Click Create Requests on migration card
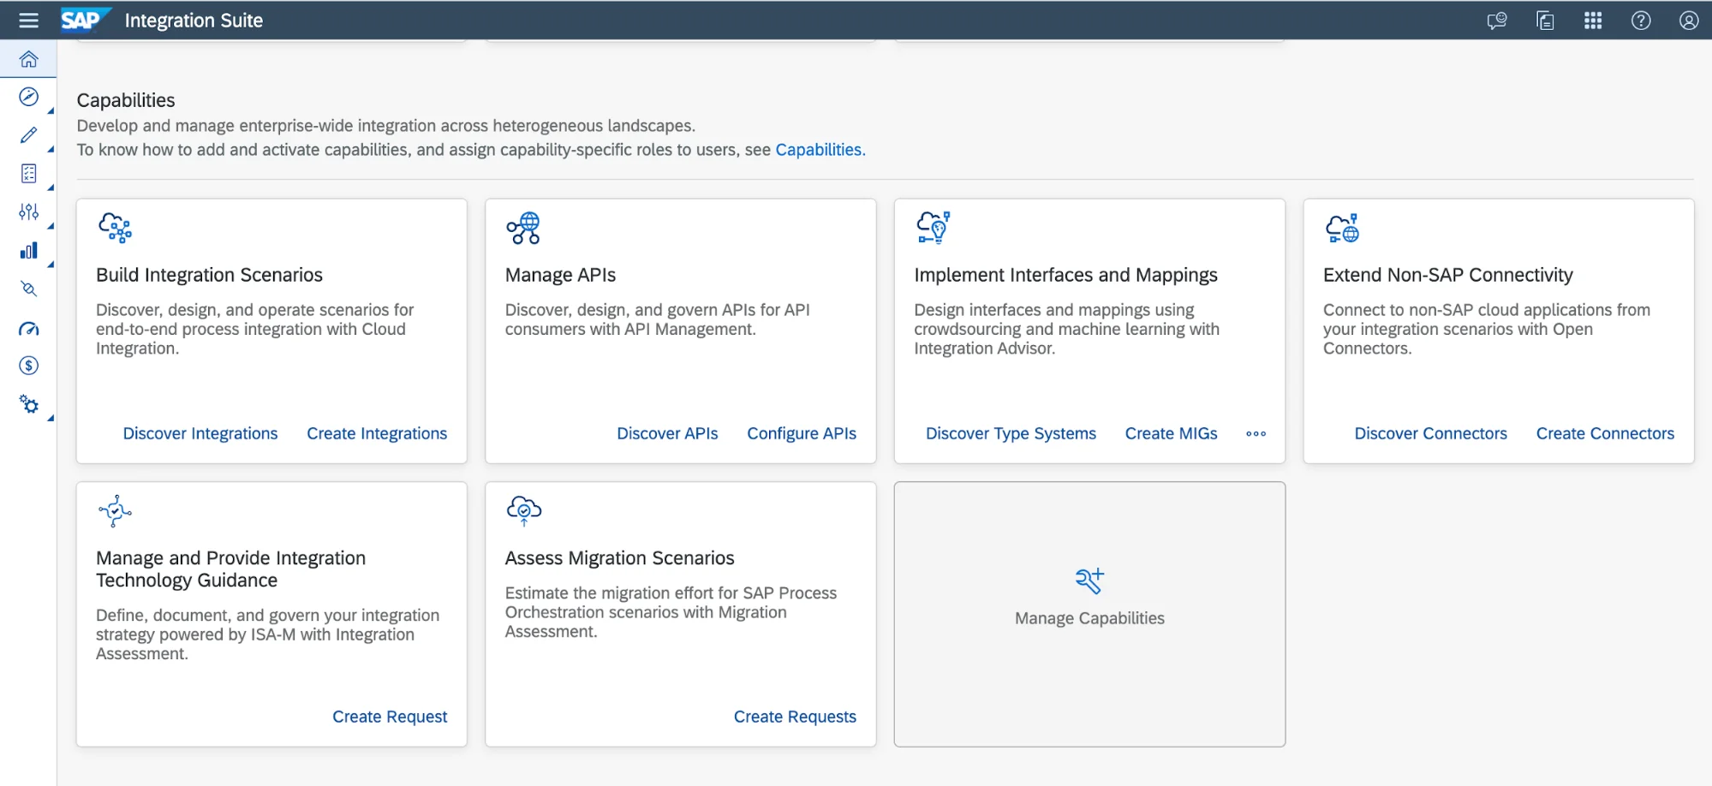 (x=795, y=717)
